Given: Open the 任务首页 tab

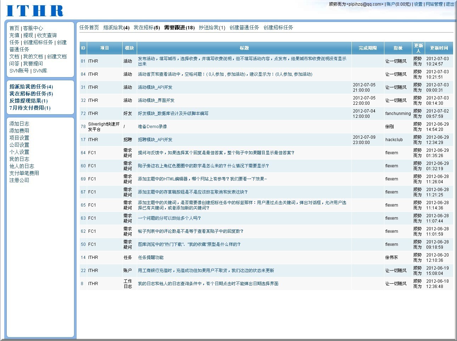Looking at the screenshot, I should 89,28.
